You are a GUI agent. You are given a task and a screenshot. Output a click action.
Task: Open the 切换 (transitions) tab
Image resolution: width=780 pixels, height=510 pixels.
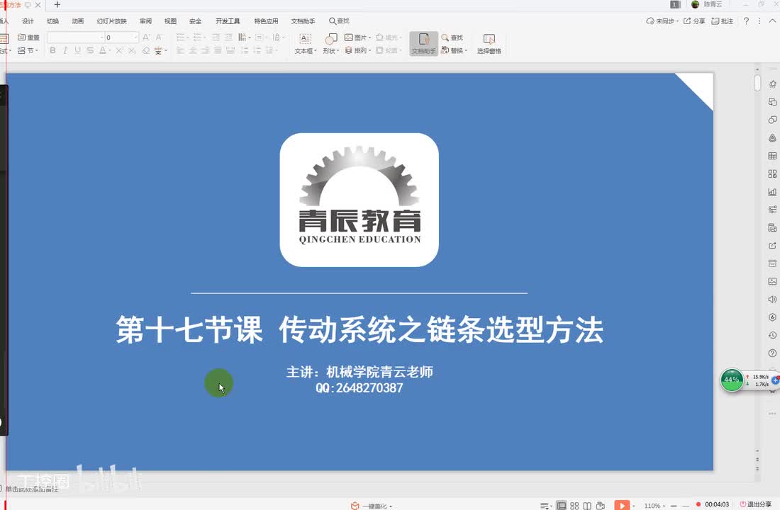click(52, 21)
